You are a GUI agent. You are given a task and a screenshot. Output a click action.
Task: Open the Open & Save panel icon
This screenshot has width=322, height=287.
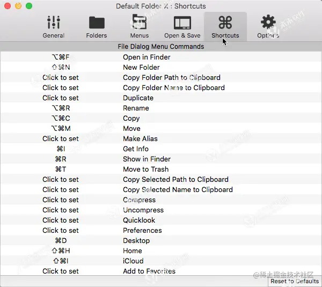[182, 23]
